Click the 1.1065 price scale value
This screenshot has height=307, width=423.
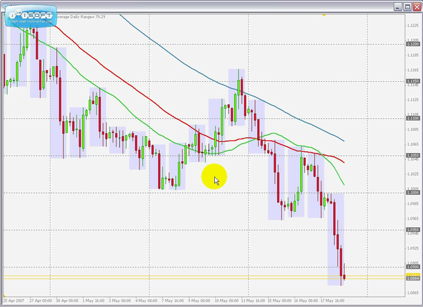click(412, 145)
